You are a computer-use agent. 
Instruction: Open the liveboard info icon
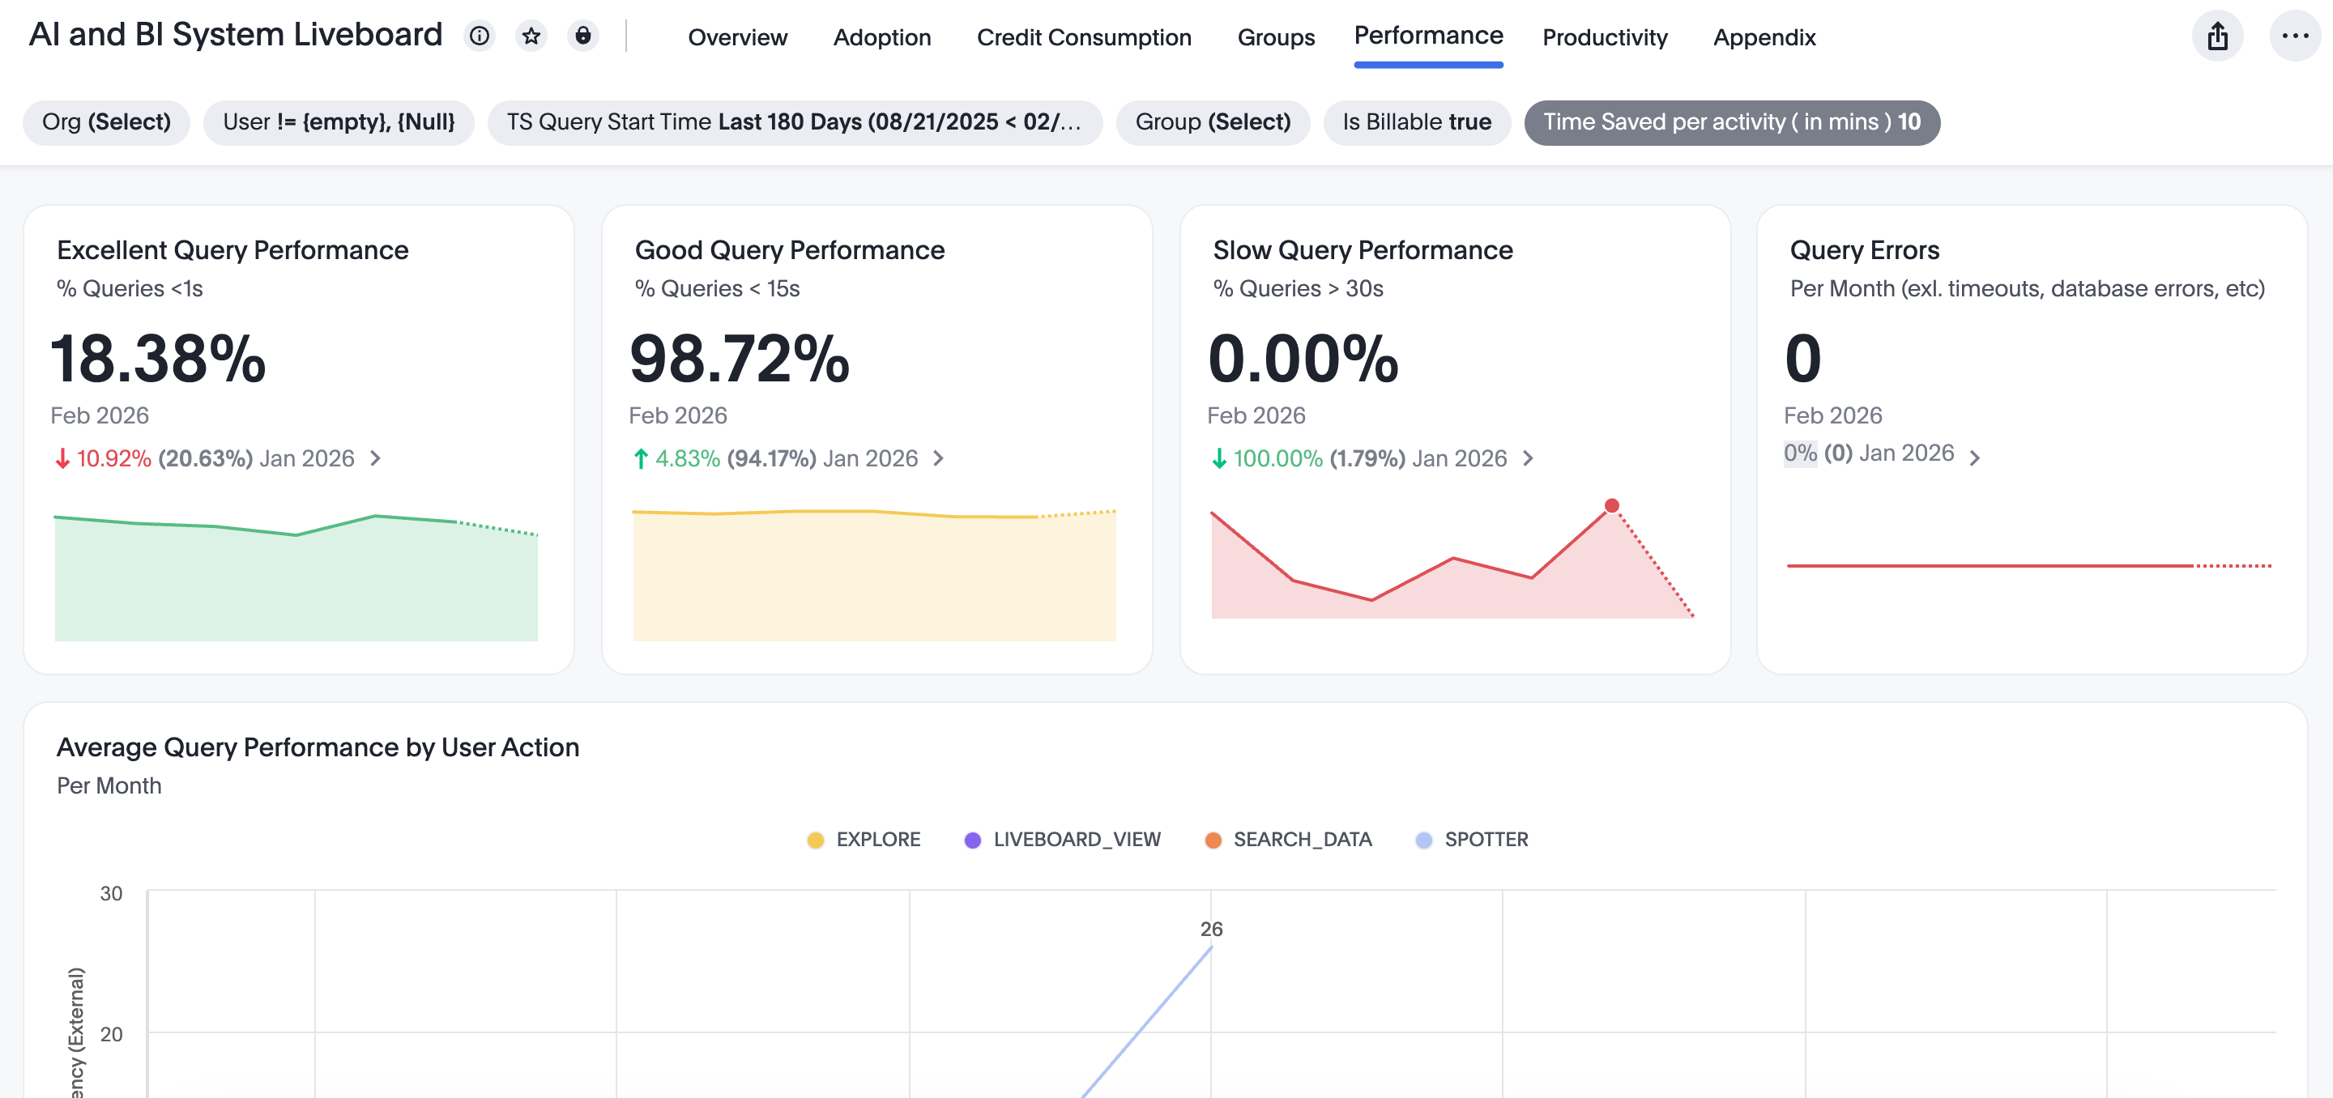479,36
